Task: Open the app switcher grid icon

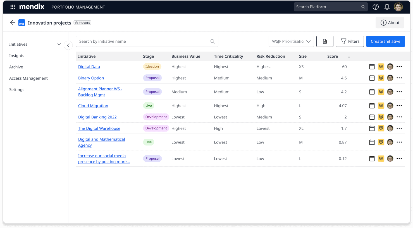Action: click(13, 7)
